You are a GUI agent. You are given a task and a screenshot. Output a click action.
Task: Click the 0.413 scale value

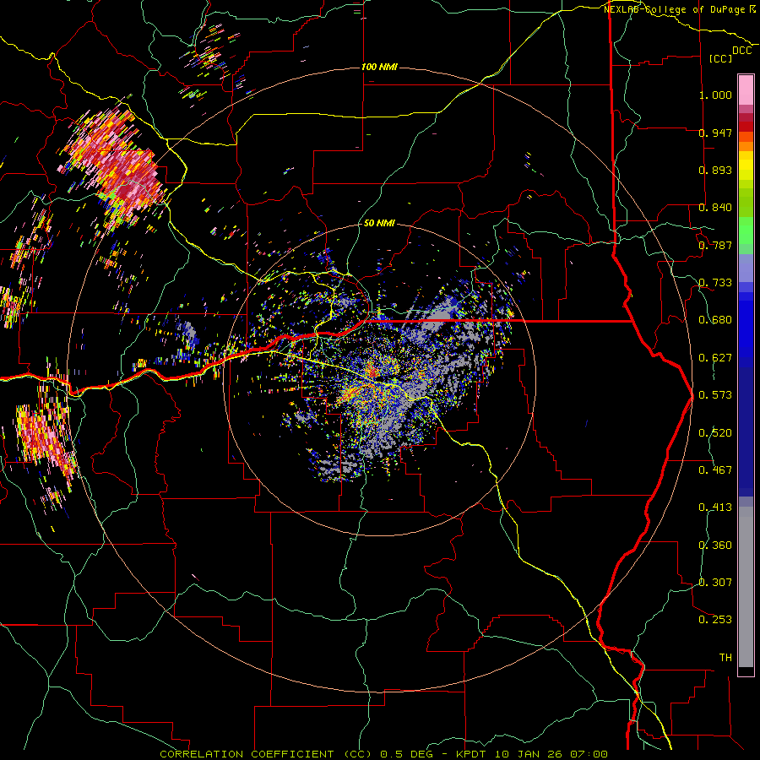[x=715, y=508]
